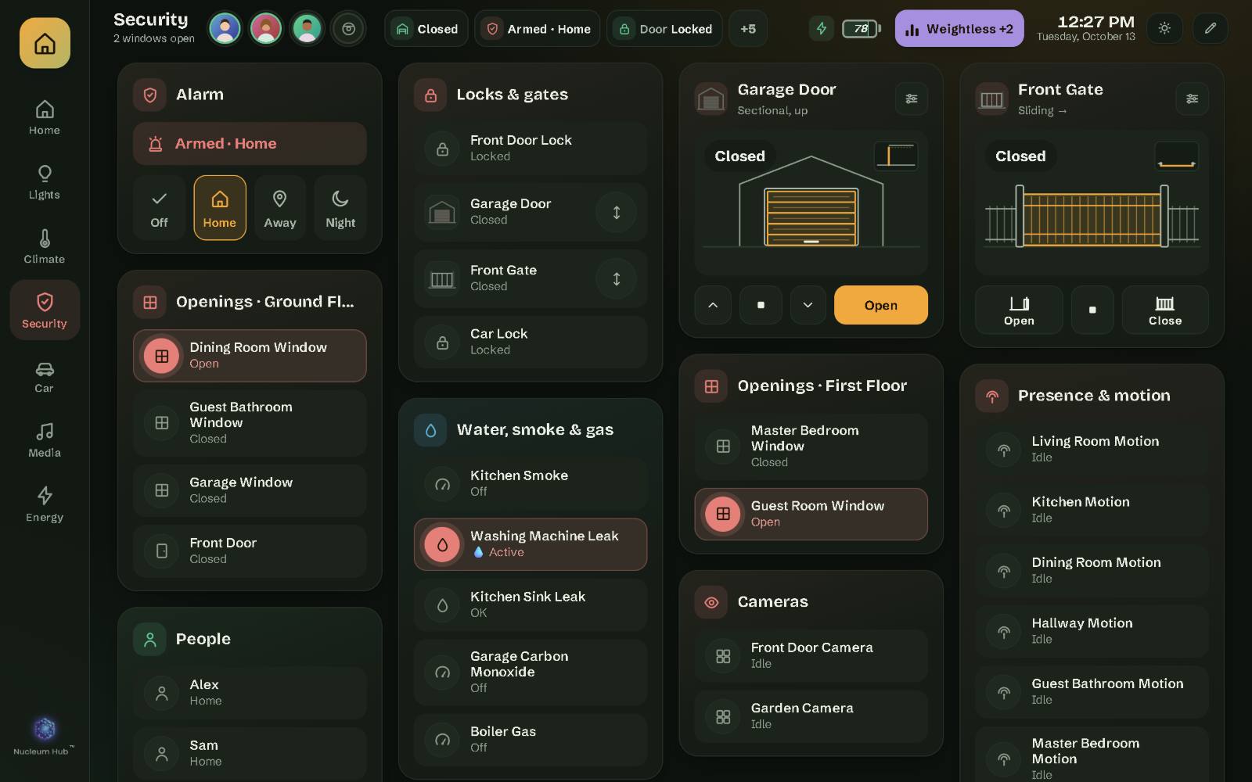Turn alarm Off
Viewport: 1252px width, 782px height.
pos(159,207)
